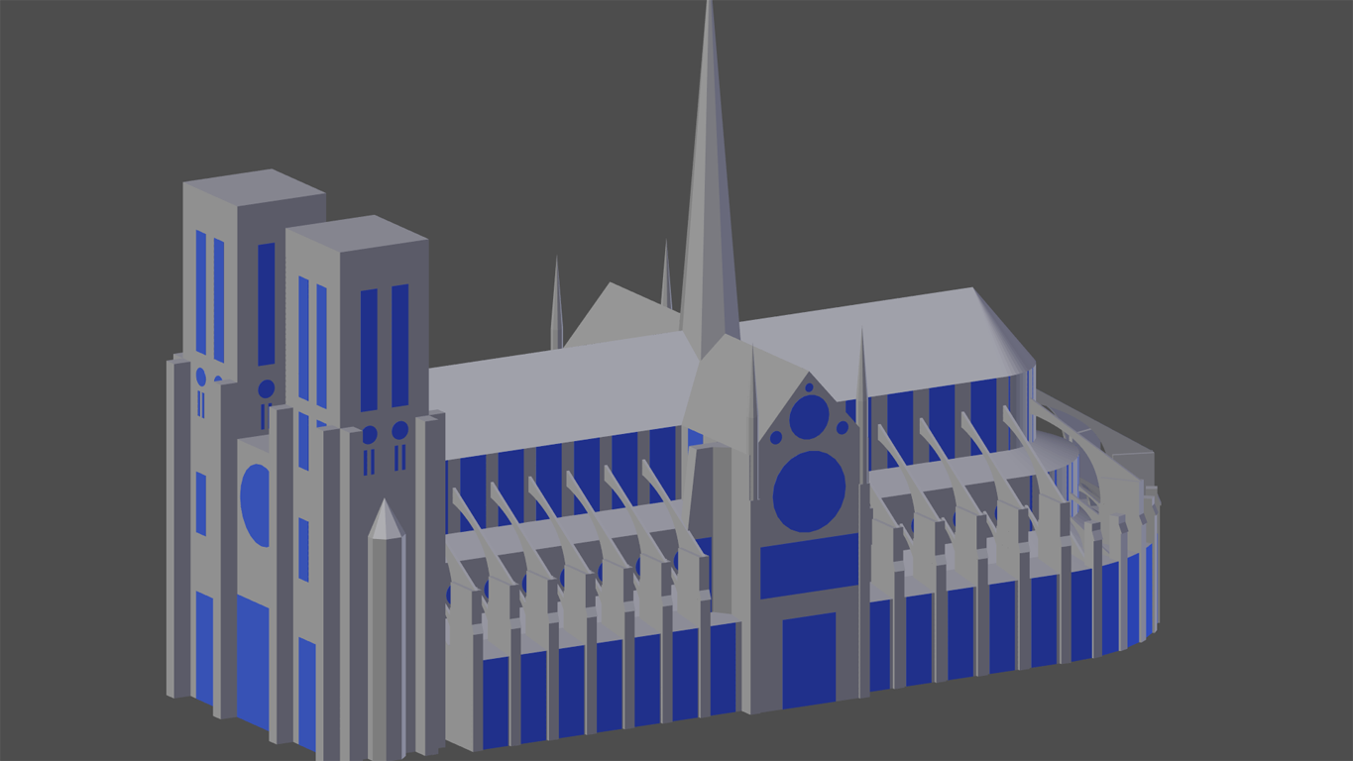This screenshot has height=761, width=1353.
Task: Click empty gray background in top-right corner
Action: [x=1239, y=79]
